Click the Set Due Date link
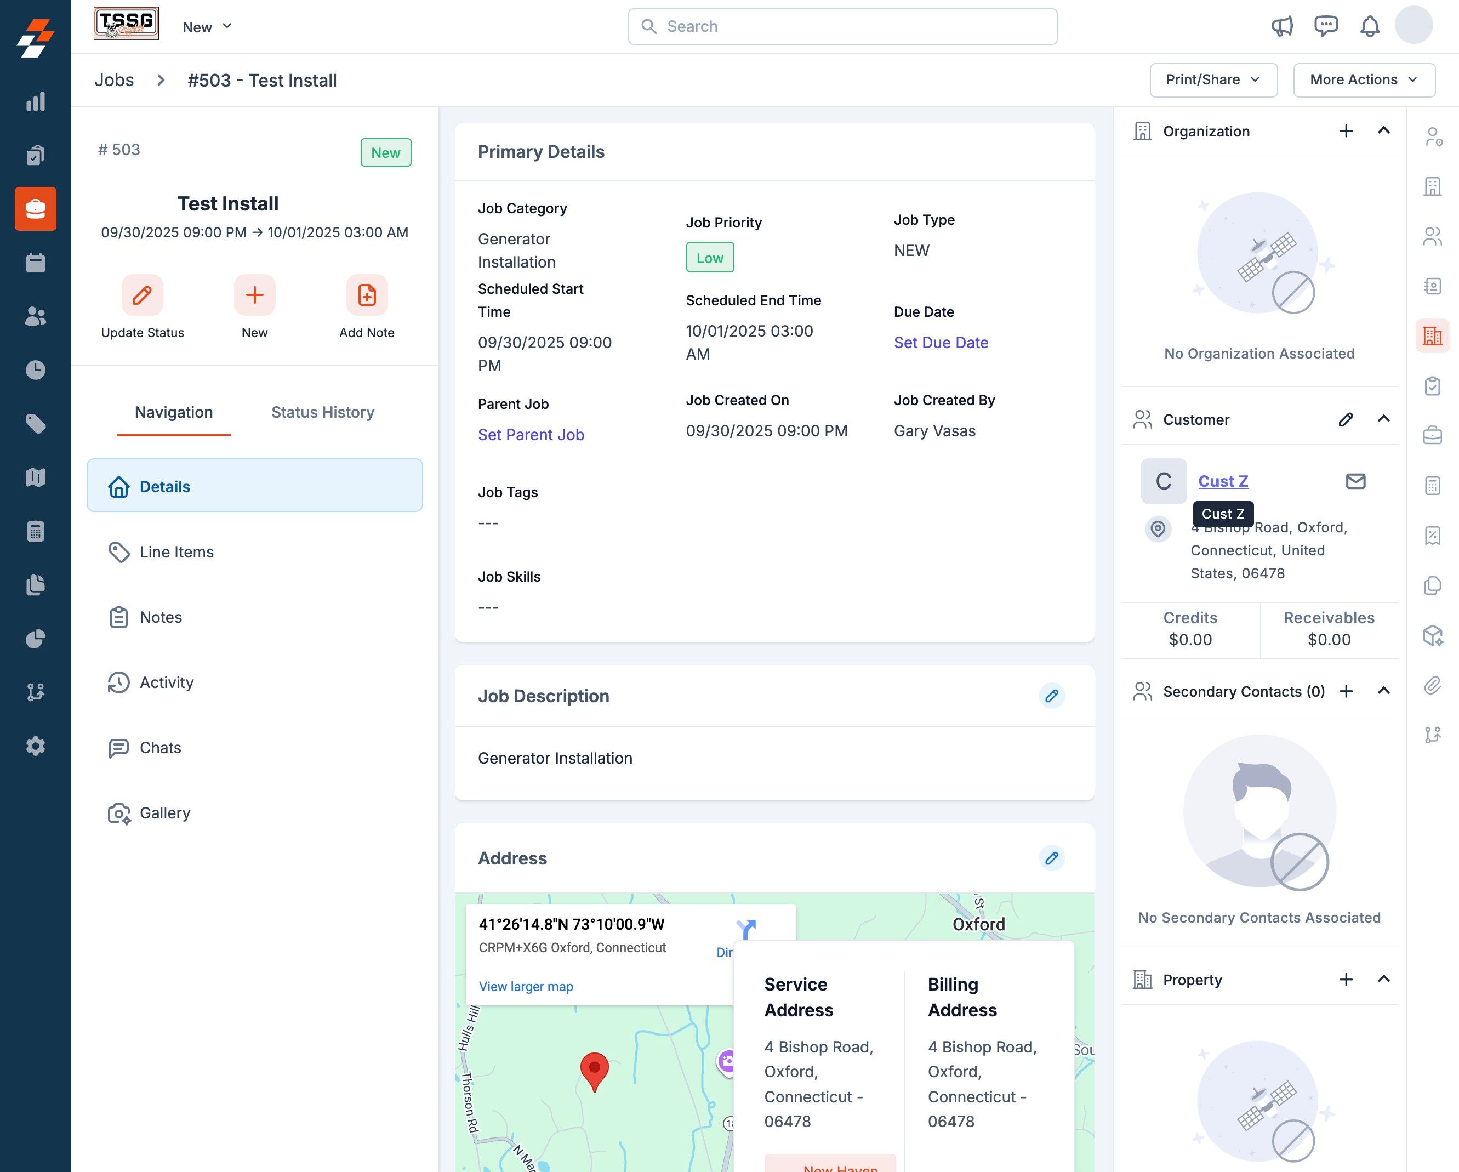Screen dimensions: 1459x1172 (x=941, y=343)
